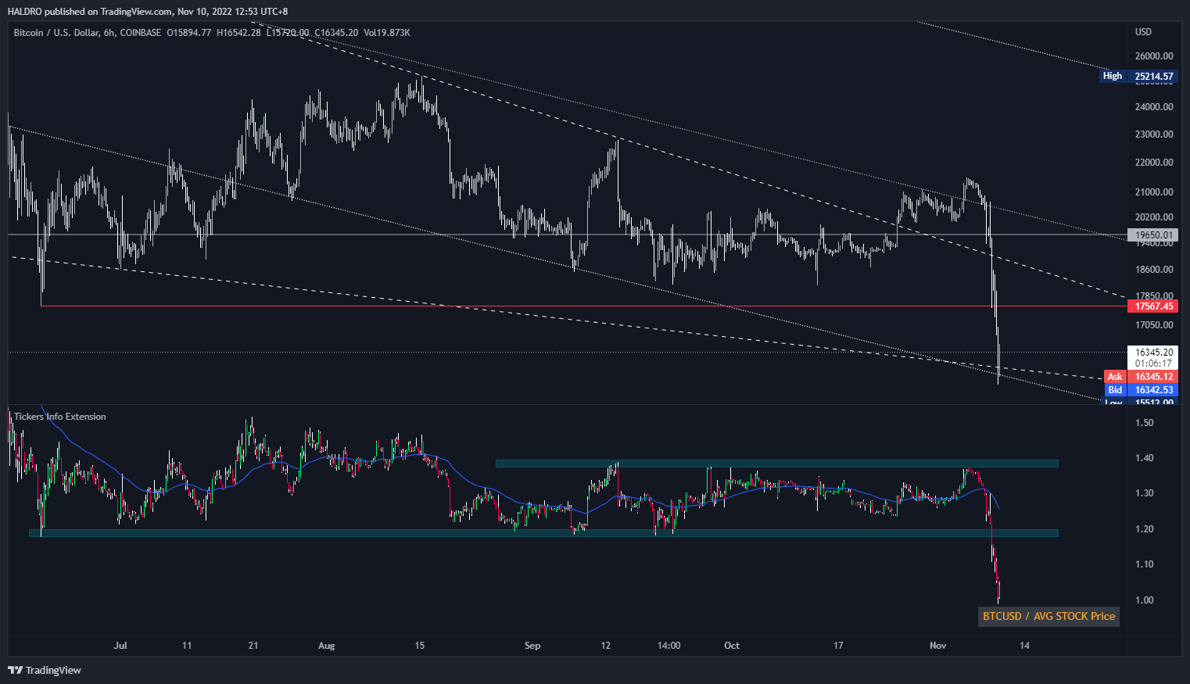
Task: Click the 17050.00 price axis value
Action: (x=1154, y=325)
